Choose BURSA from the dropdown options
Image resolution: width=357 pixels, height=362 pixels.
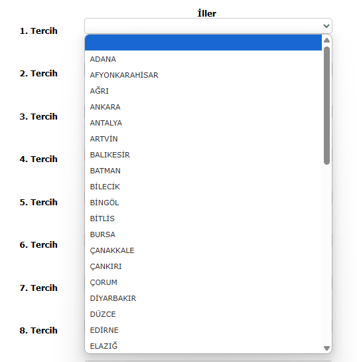pyautogui.click(x=203, y=234)
